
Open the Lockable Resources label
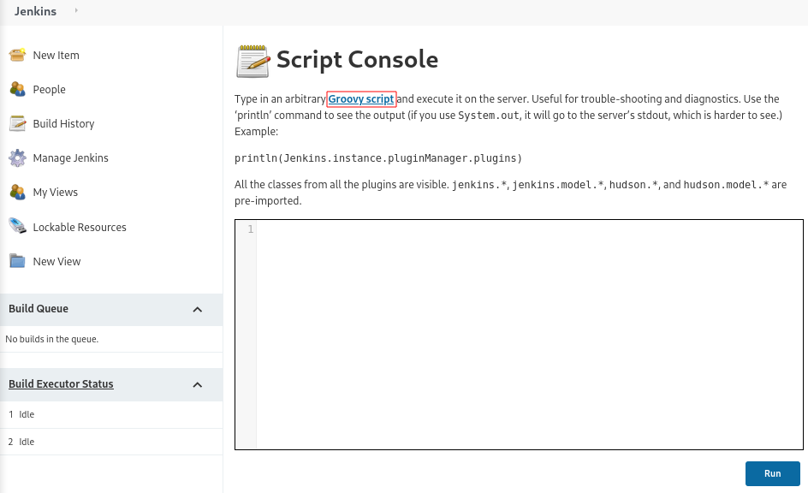pos(80,227)
